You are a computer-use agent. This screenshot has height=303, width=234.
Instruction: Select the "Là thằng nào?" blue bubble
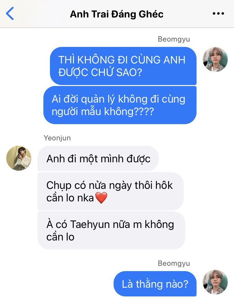[155, 284]
